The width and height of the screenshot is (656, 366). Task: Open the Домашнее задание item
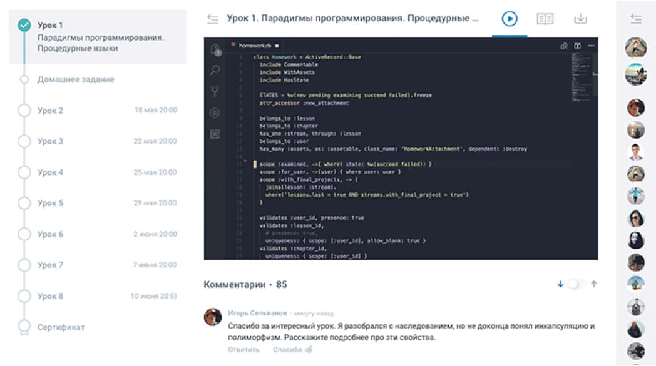tap(76, 79)
